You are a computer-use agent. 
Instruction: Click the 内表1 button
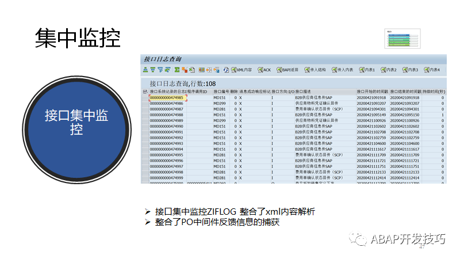(367, 70)
